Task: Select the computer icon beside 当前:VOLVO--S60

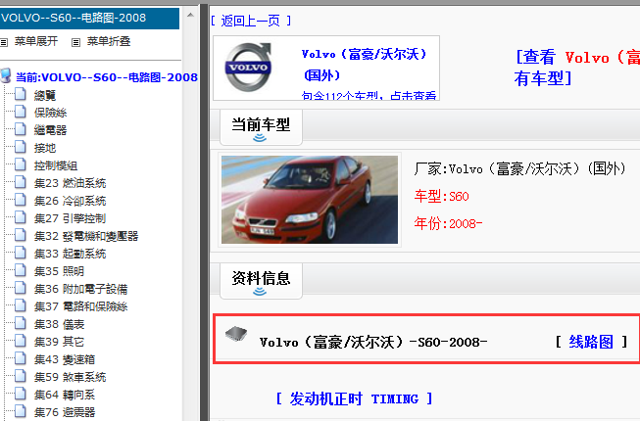Action: coord(6,75)
